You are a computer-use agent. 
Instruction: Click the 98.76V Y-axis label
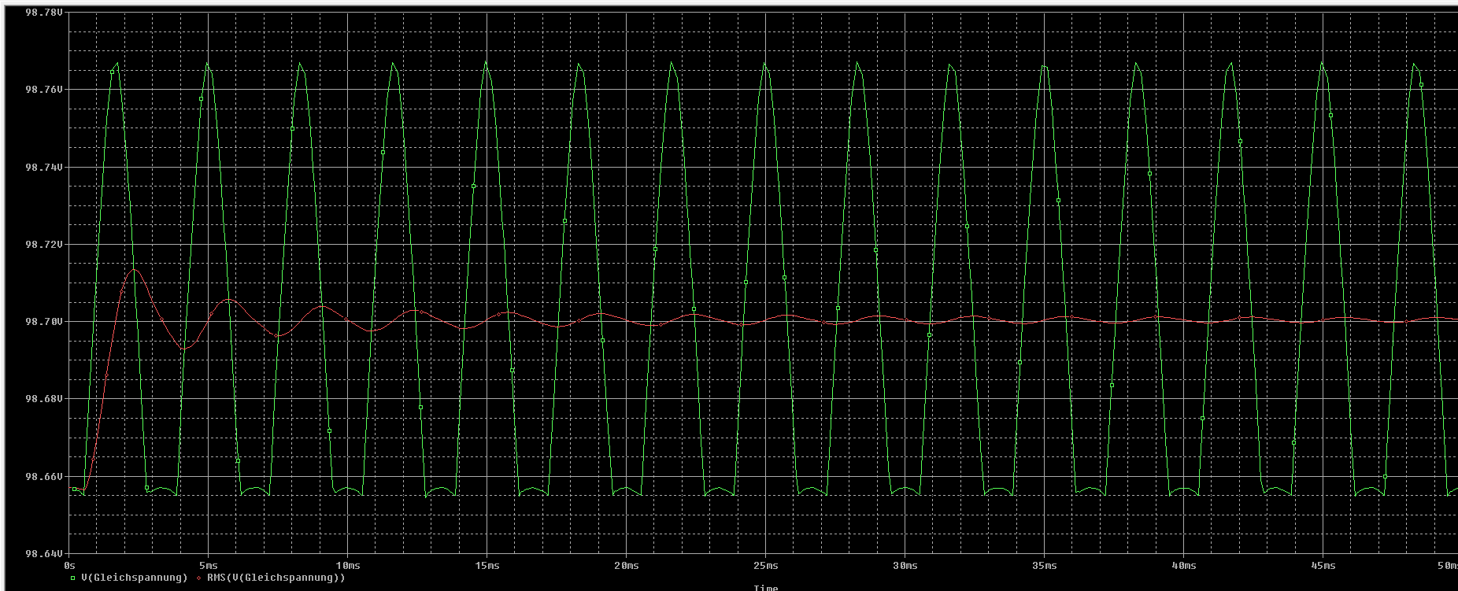tap(44, 90)
